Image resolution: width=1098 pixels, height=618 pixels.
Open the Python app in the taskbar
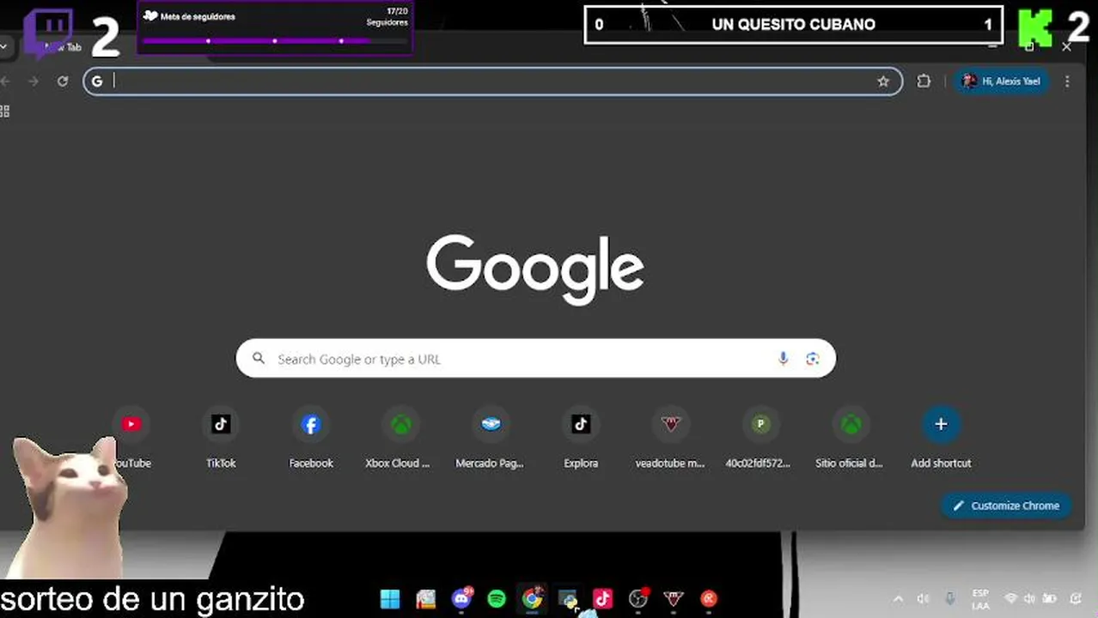pos(568,598)
